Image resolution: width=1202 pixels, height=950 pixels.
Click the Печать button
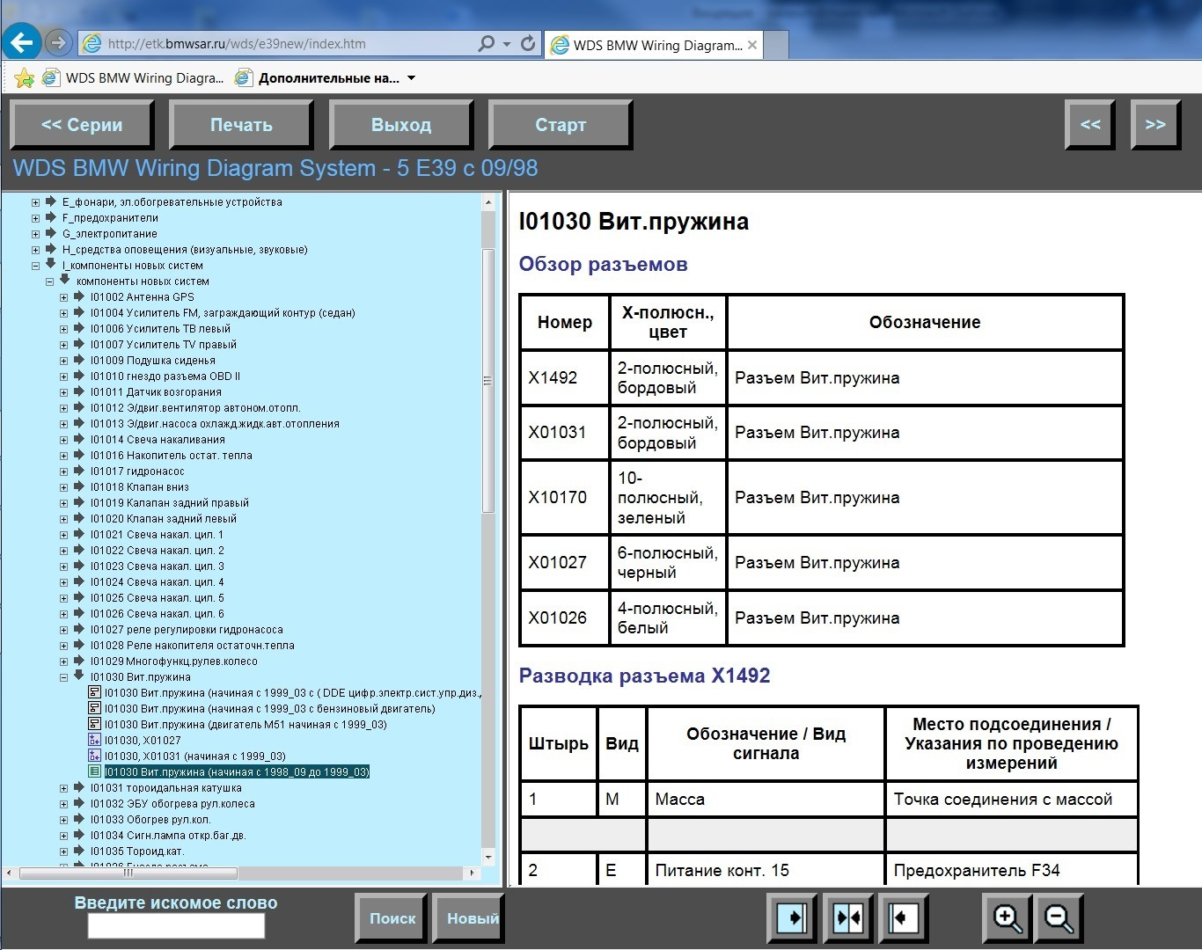pyautogui.click(x=241, y=125)
